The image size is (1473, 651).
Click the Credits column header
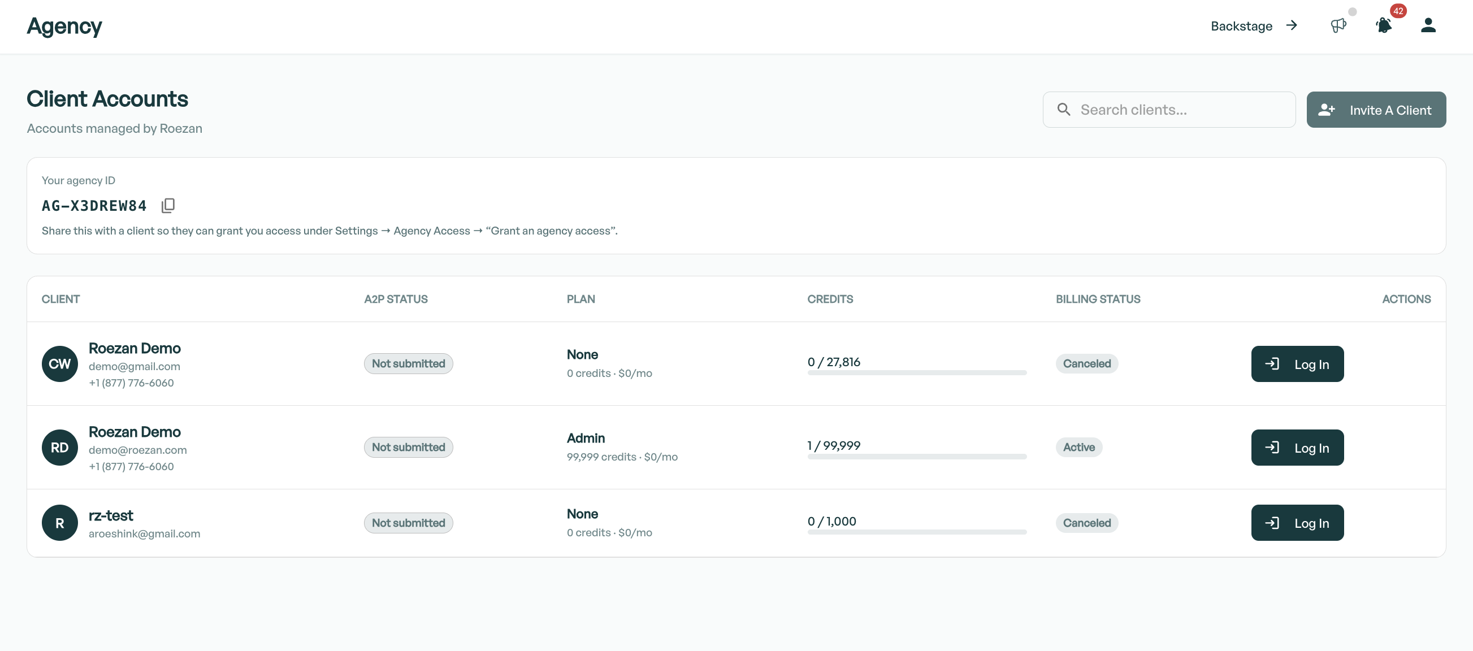click(830, 299)
